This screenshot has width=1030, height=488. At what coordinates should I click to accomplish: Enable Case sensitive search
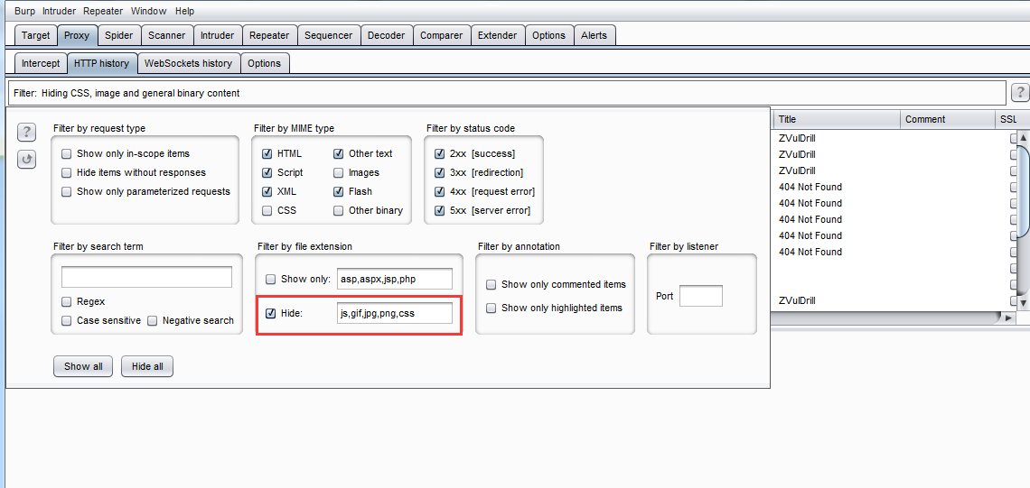click(x=66, y=321)
